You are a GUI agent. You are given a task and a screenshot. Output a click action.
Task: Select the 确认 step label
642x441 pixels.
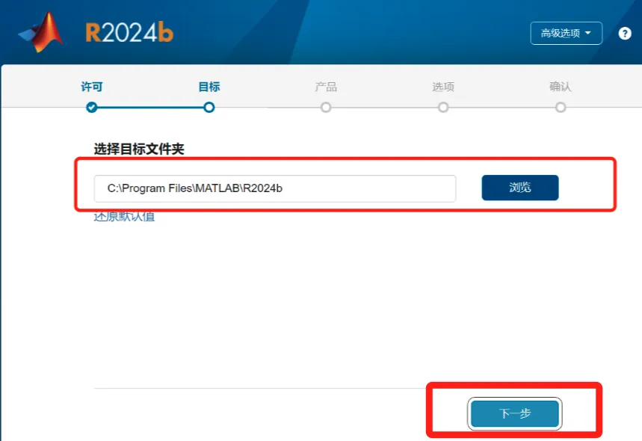560,87
